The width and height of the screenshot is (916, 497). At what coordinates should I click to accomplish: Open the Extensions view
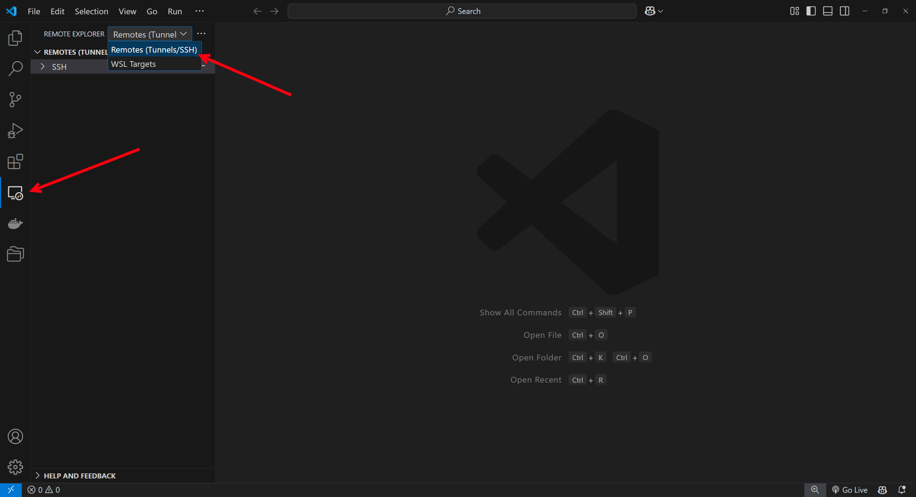coord(15,162)
